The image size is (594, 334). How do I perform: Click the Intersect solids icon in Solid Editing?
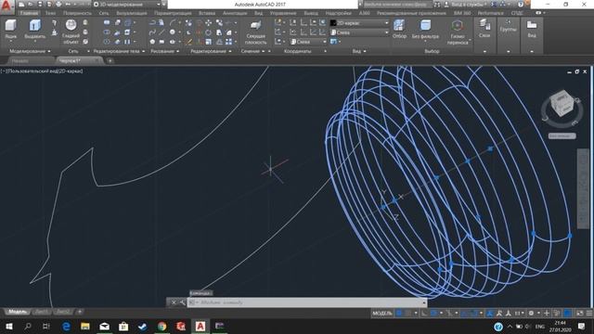coord(107,42)
